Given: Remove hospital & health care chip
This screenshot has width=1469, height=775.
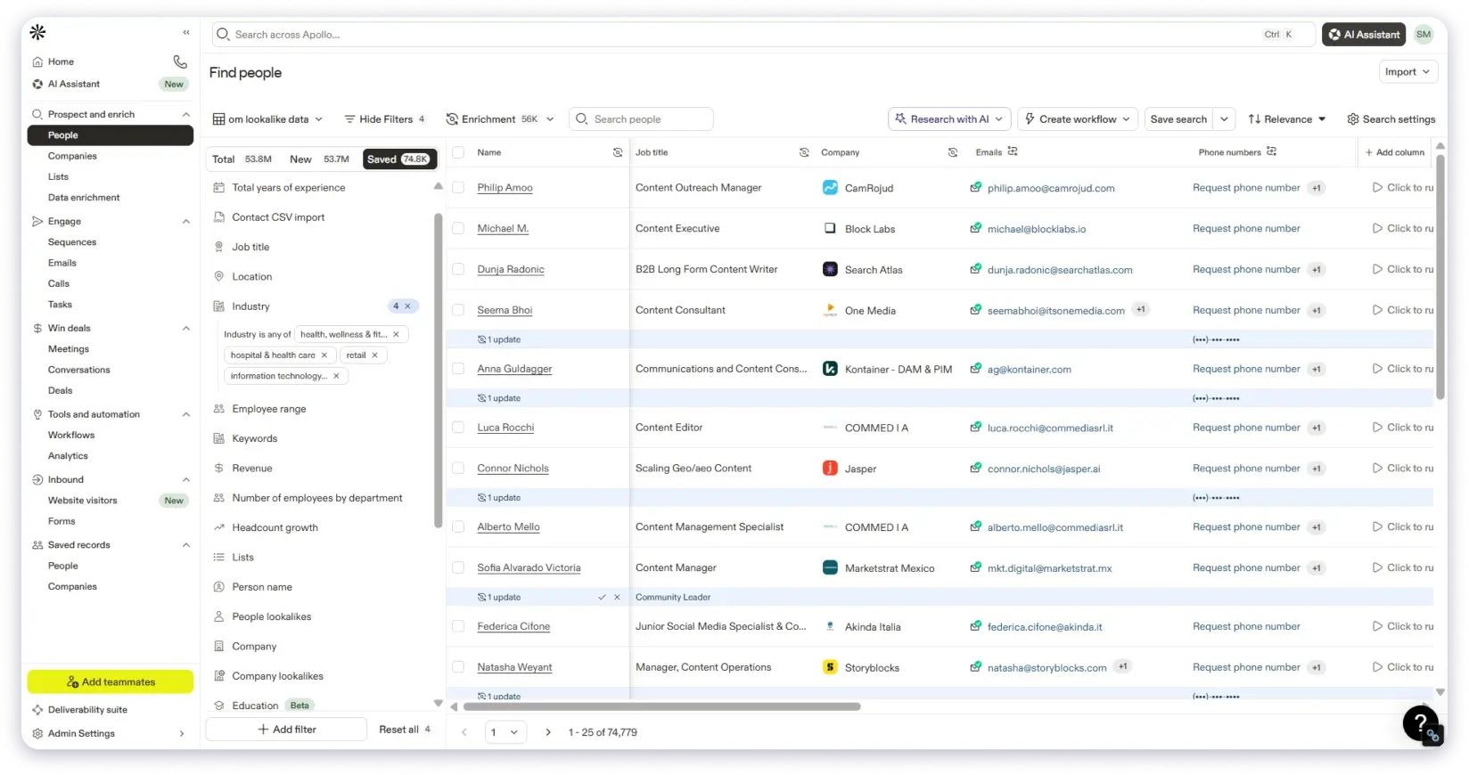Looking at the screenshot, I should point(324,355).
